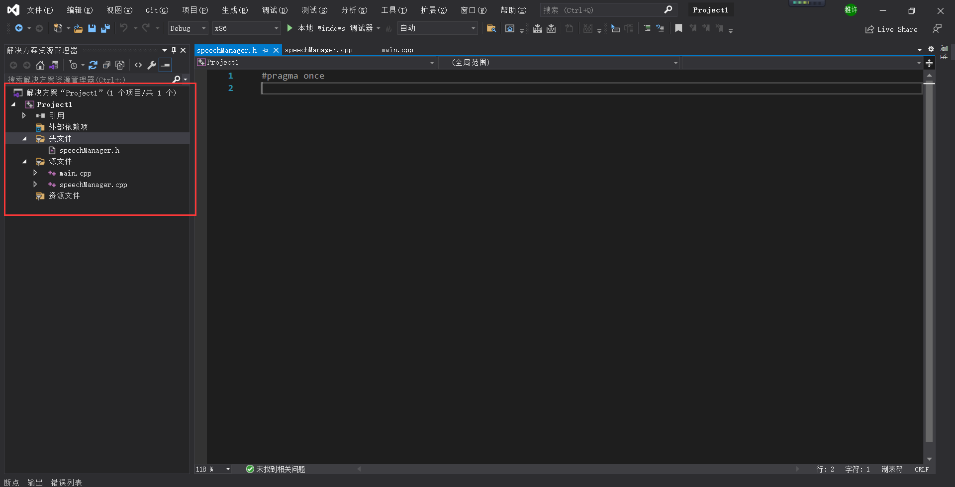Click the send feedback person icon
The height and width of the screenshot is (487, 955).
(937, 29)
